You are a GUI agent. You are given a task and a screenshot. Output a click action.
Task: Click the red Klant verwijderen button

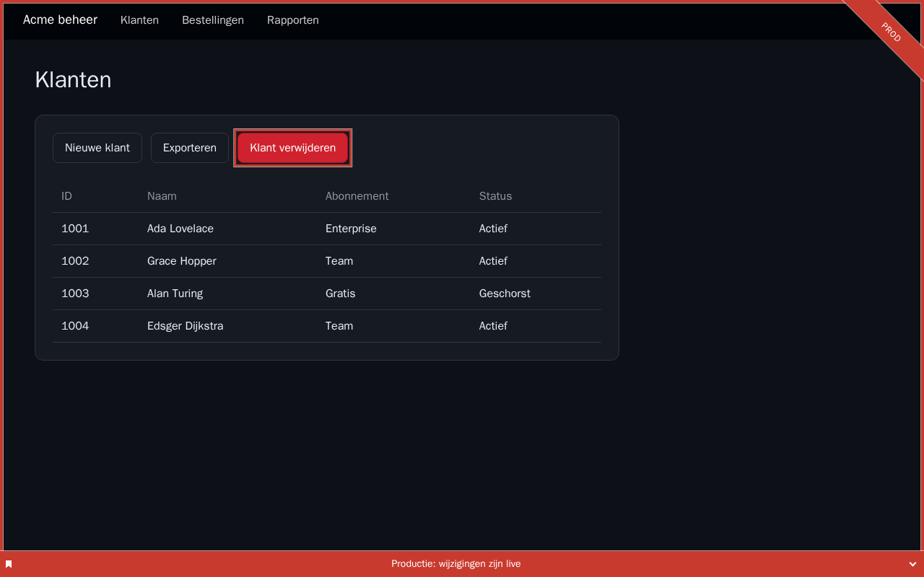[292, 148]
